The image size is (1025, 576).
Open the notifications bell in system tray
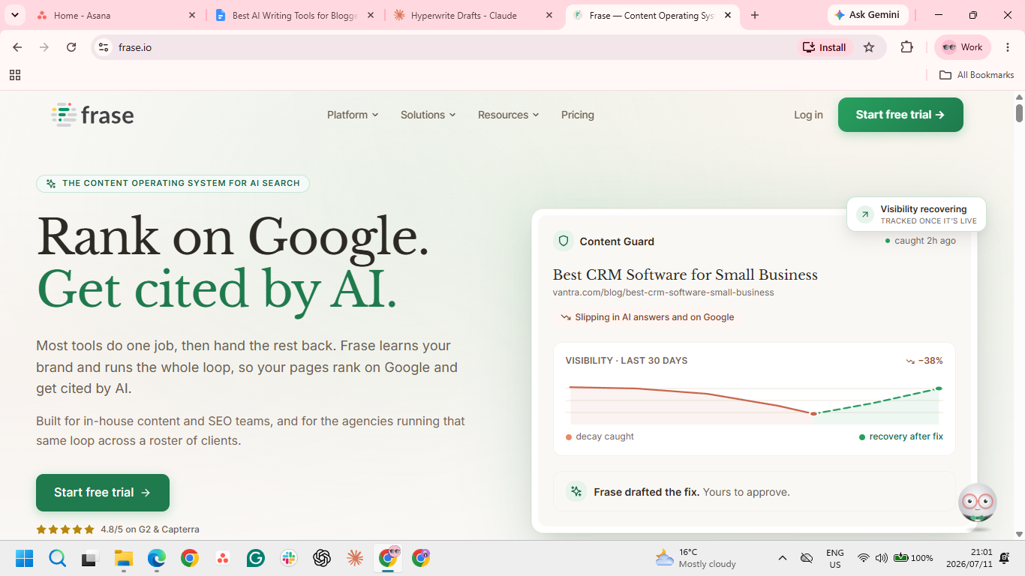[1004, 558]
